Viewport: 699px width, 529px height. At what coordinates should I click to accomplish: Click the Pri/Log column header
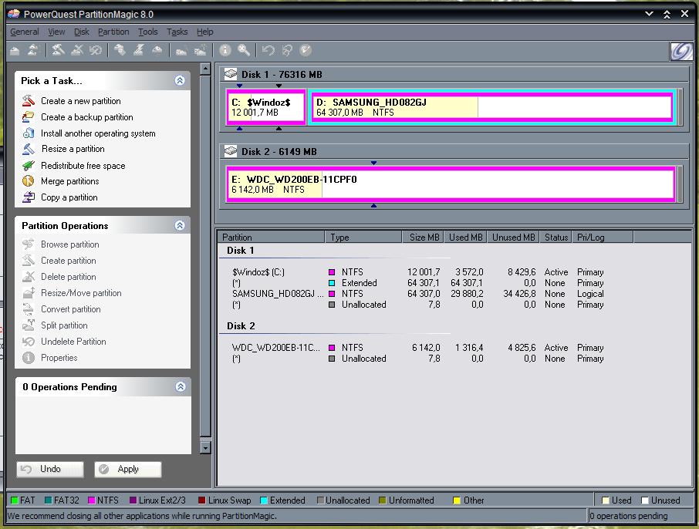click(x=602, y=237)
